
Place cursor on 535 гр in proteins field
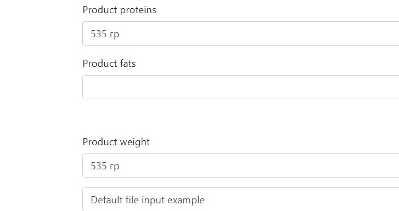point(105,34)
